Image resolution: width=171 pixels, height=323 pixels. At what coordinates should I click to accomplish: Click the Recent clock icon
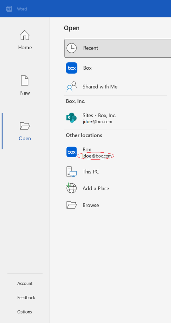[71, 48]
